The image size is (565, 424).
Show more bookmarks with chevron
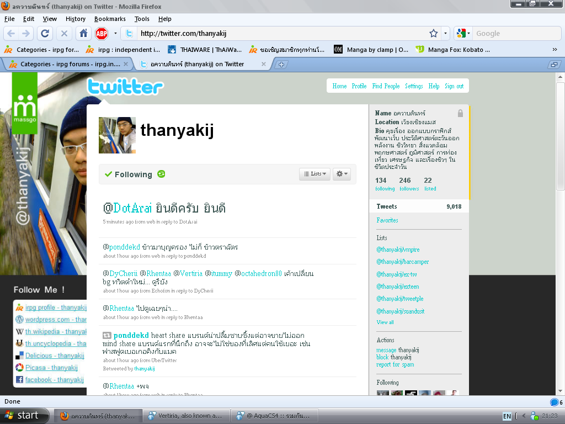pos(555,50)
